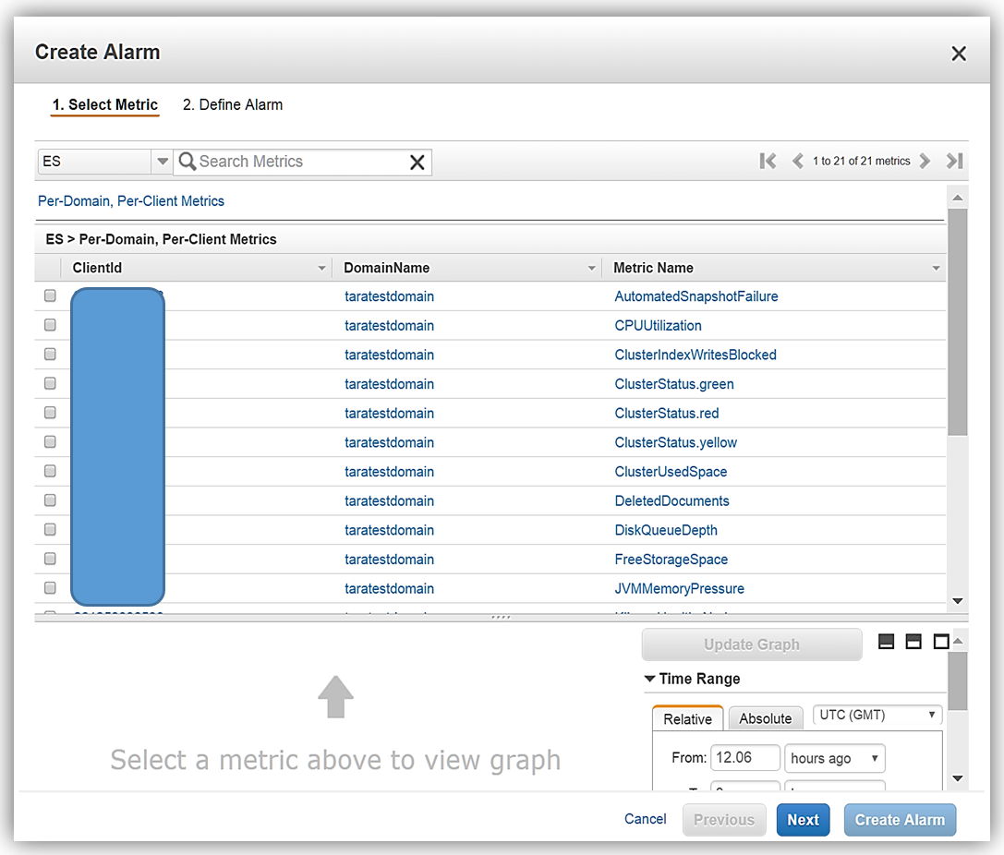Select the split graph pane layout icon

click(x=913, y=642)
